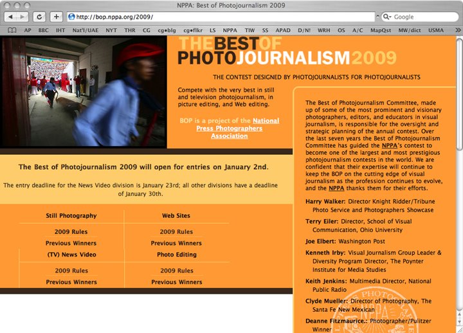
Task: Click the Joe Elbert name
Action: [321, 242]
